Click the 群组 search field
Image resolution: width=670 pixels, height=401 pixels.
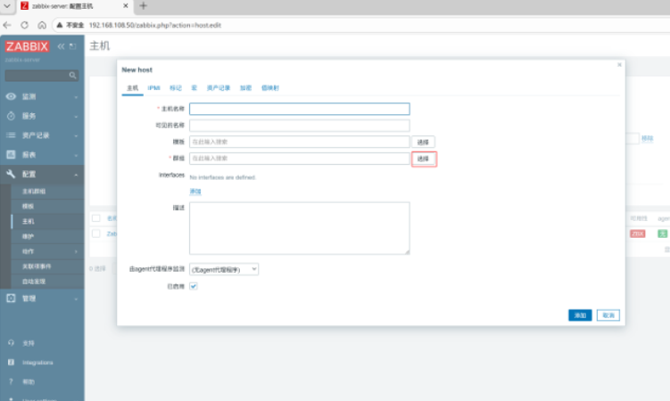[x=300, y=159]
